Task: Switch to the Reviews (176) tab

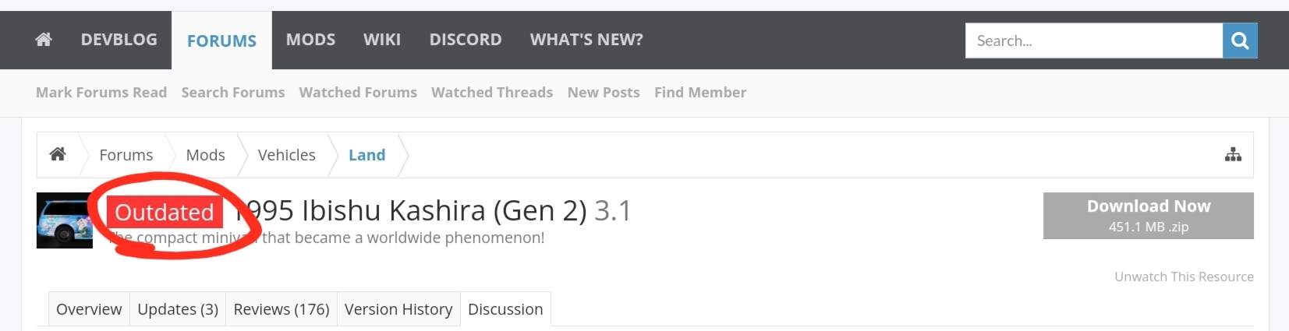Action: [x=282, y=309]
